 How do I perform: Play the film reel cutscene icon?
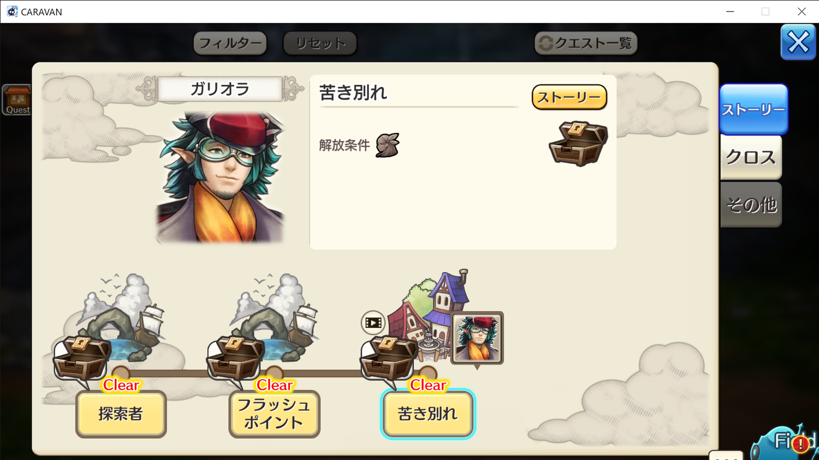[x=373, y=323]
